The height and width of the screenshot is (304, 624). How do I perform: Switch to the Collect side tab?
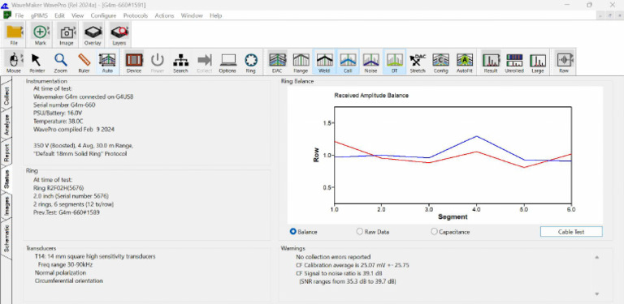(6, 96)
